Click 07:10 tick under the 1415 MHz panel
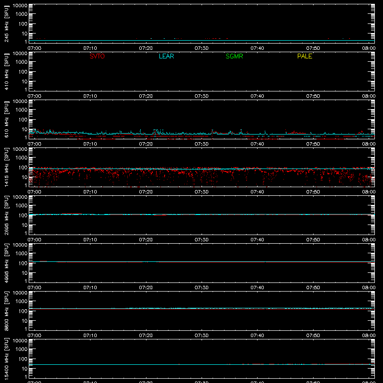Image resolution: width=383 pixels, height=383 pixels. 90,192
